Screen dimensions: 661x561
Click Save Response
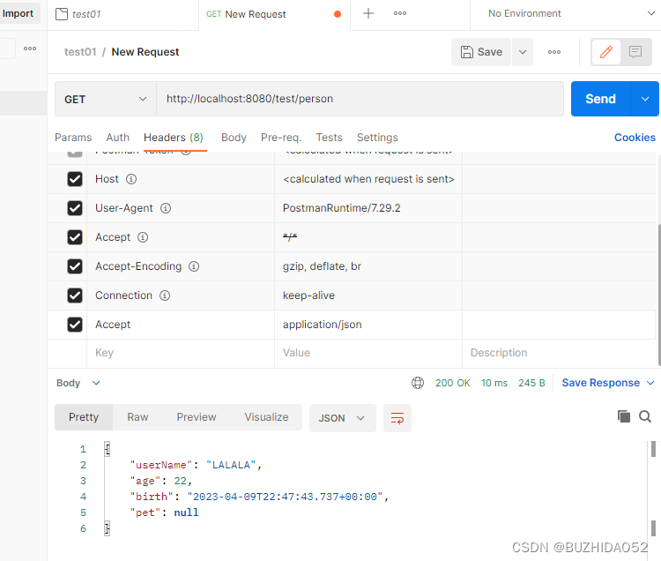(601, 383)
